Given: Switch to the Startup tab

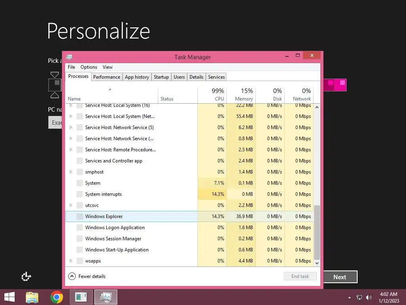Looking at the screenshot, I should 161,77.
